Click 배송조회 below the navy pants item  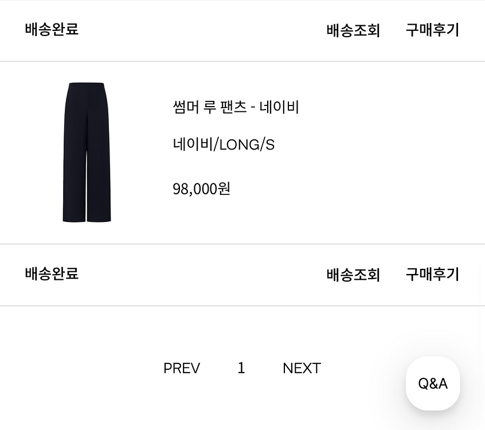(353, 275)
